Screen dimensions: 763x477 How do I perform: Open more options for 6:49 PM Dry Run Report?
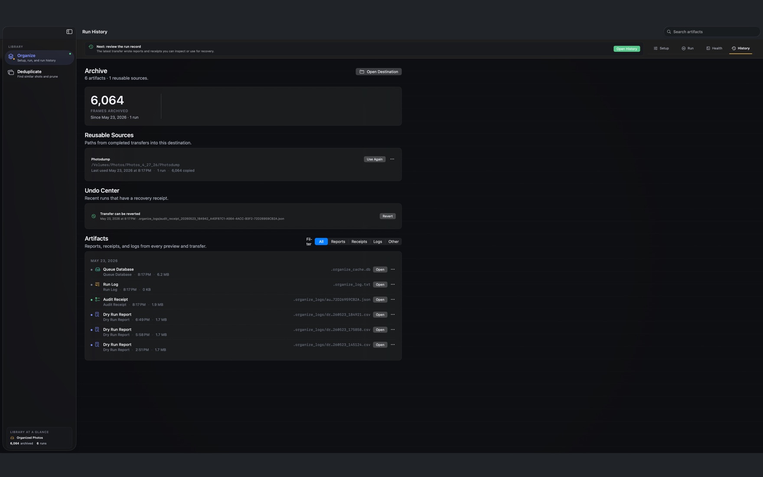393,314
